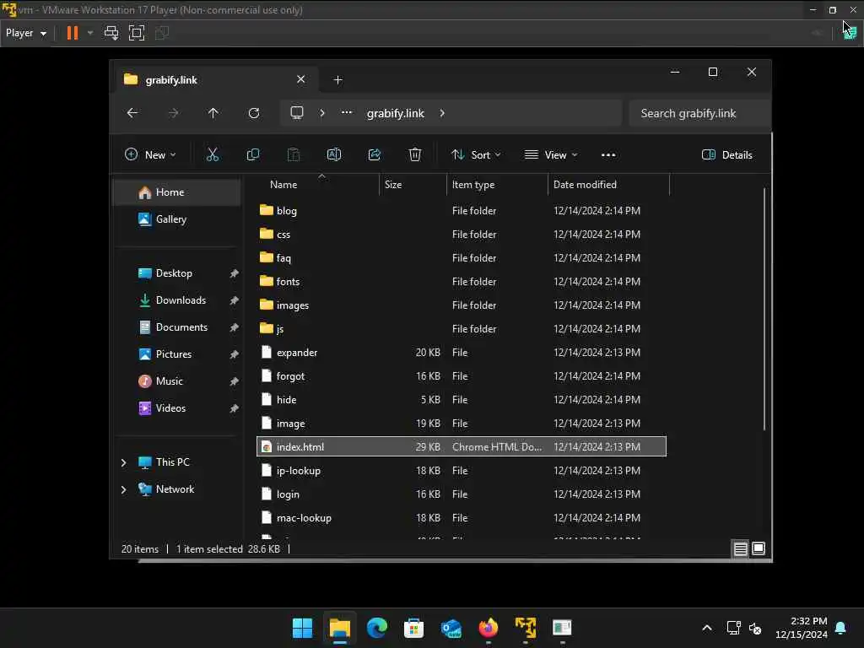Viewport: 864px width, 648px height.
Task: Open the New item dropdown
Action: click(x=150, y=155)
